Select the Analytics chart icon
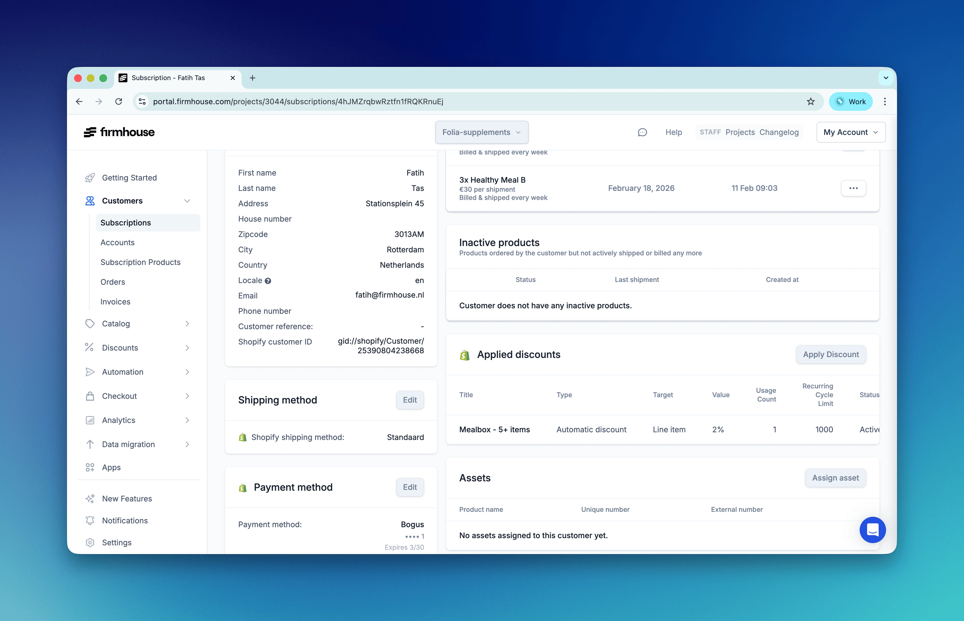 coord(90,420)
